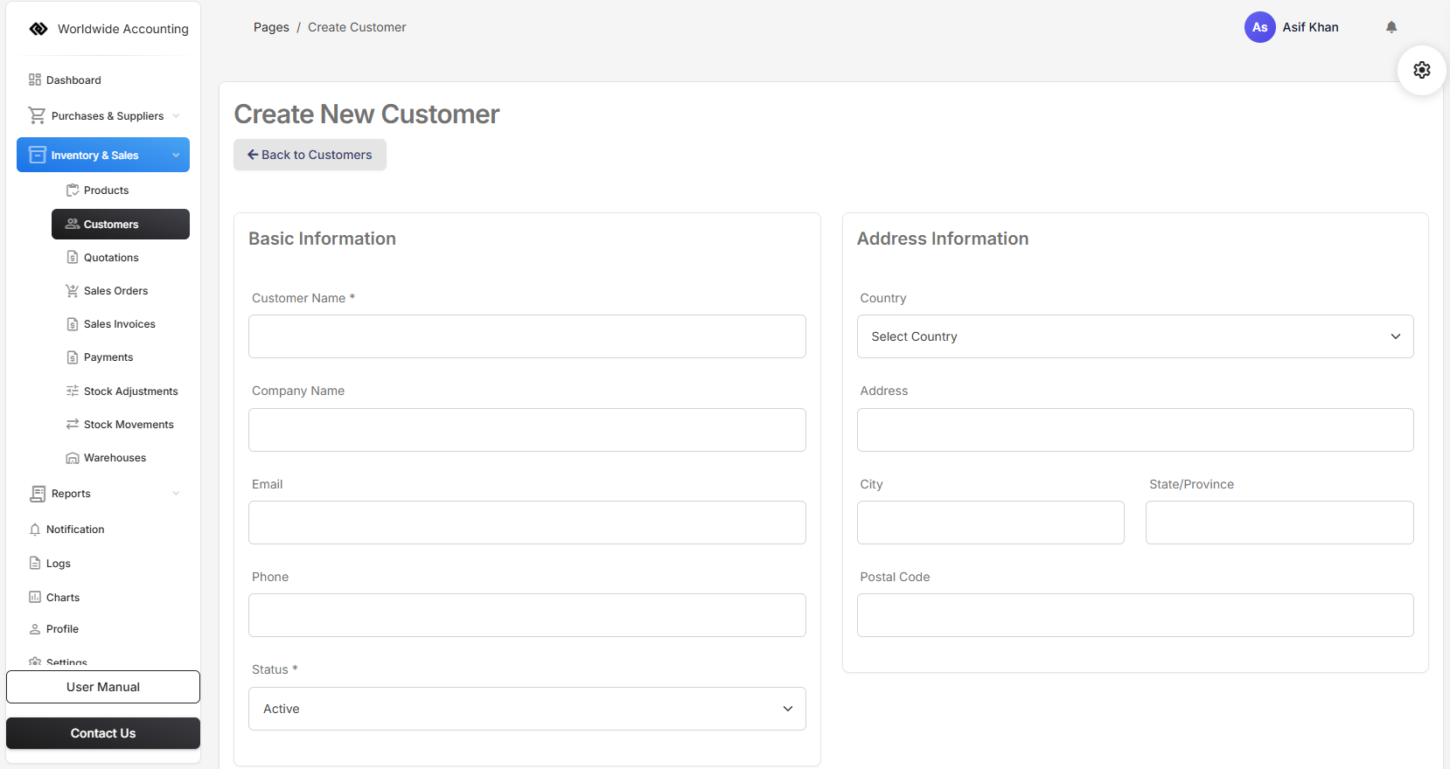Click the Sales Orders cart icon

tap(73, 290)
